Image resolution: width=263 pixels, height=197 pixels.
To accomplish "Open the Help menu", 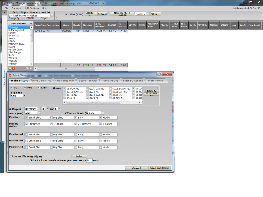I will (x=44, y=8).
